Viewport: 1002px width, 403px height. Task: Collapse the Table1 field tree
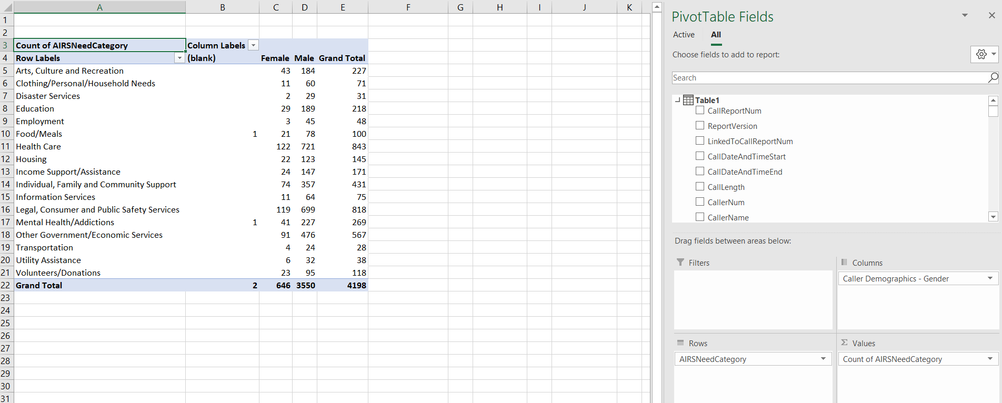pyautogui.click(x=677, y=100)
